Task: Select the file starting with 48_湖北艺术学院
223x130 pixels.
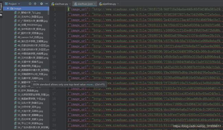Action: click(x=33, y=42)
